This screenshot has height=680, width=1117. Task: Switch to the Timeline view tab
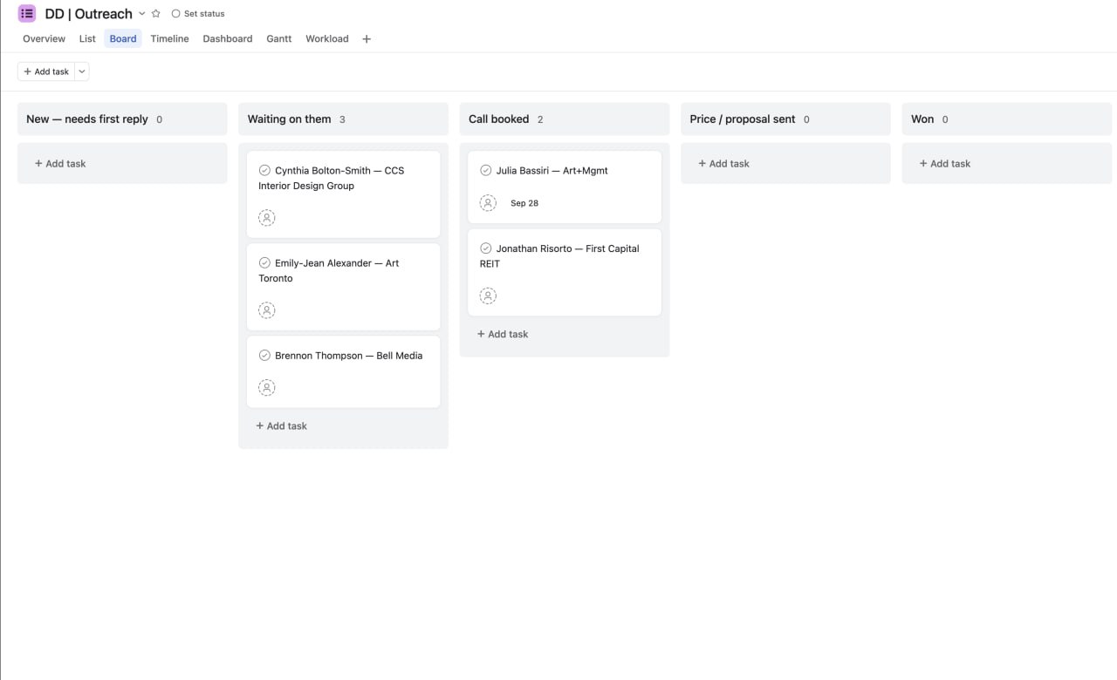169,38
